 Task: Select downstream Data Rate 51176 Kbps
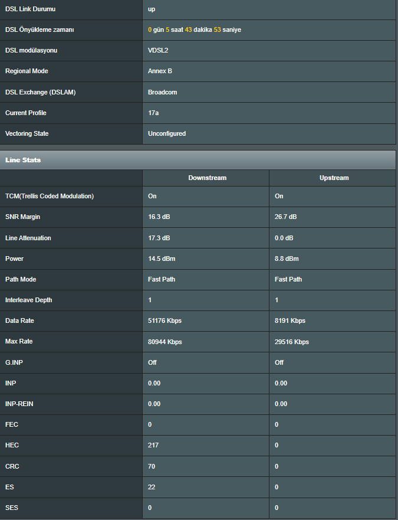tap(165, 321)
